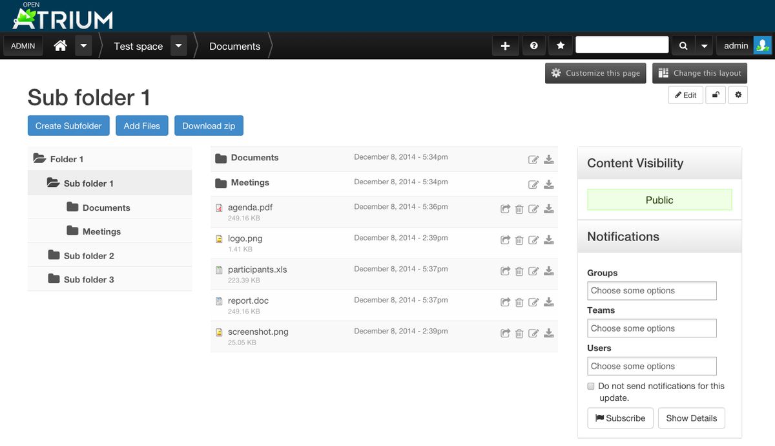
Task: Edit the Documents folder entry
Action: 534,160
